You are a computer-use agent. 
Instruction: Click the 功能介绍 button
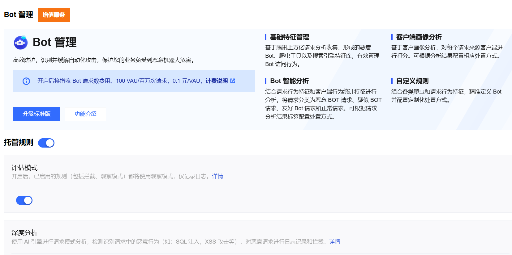[85, 114]
